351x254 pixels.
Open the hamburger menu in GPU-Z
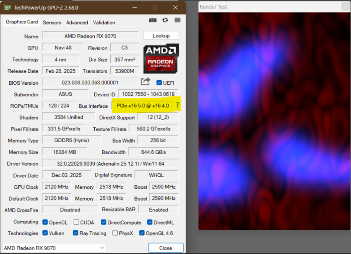(178, 20)
